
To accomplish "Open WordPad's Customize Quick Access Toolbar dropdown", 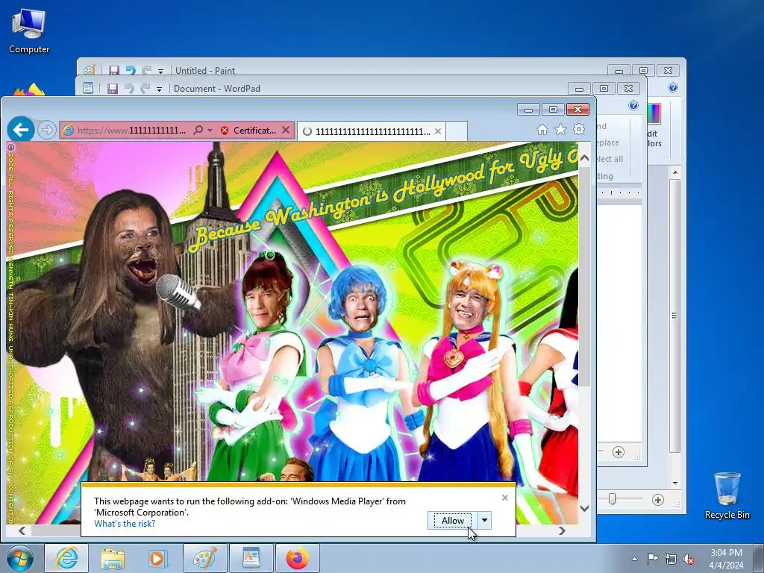I will tap(159, 90).
